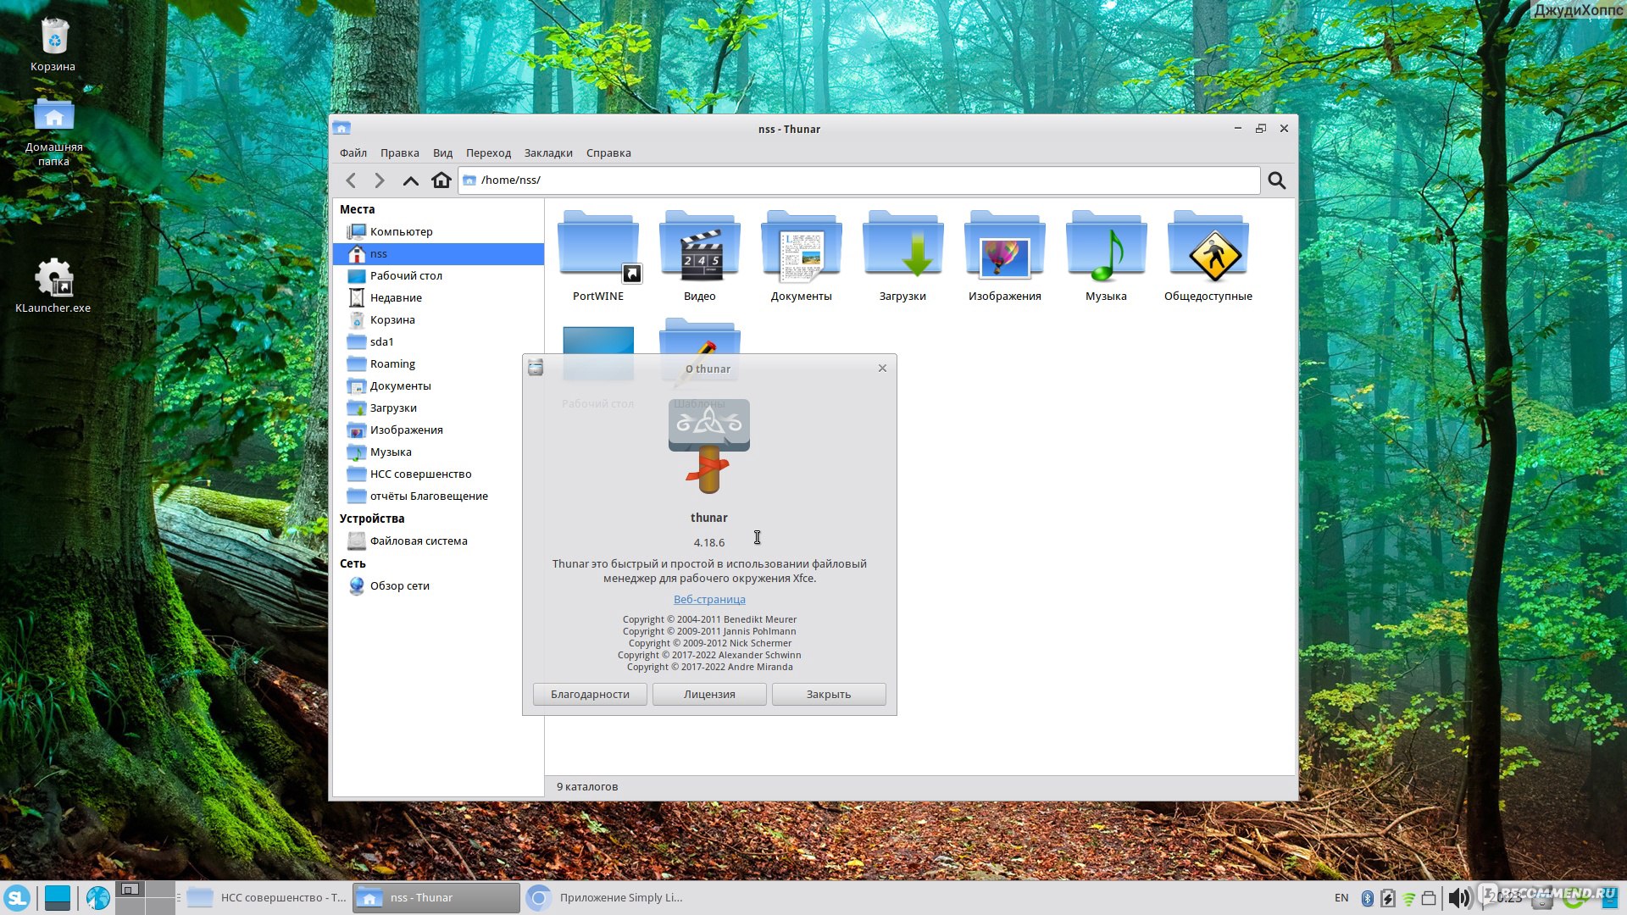
Task: Click the Wi-Fi network tray icon
Action: click(1408, 899)
